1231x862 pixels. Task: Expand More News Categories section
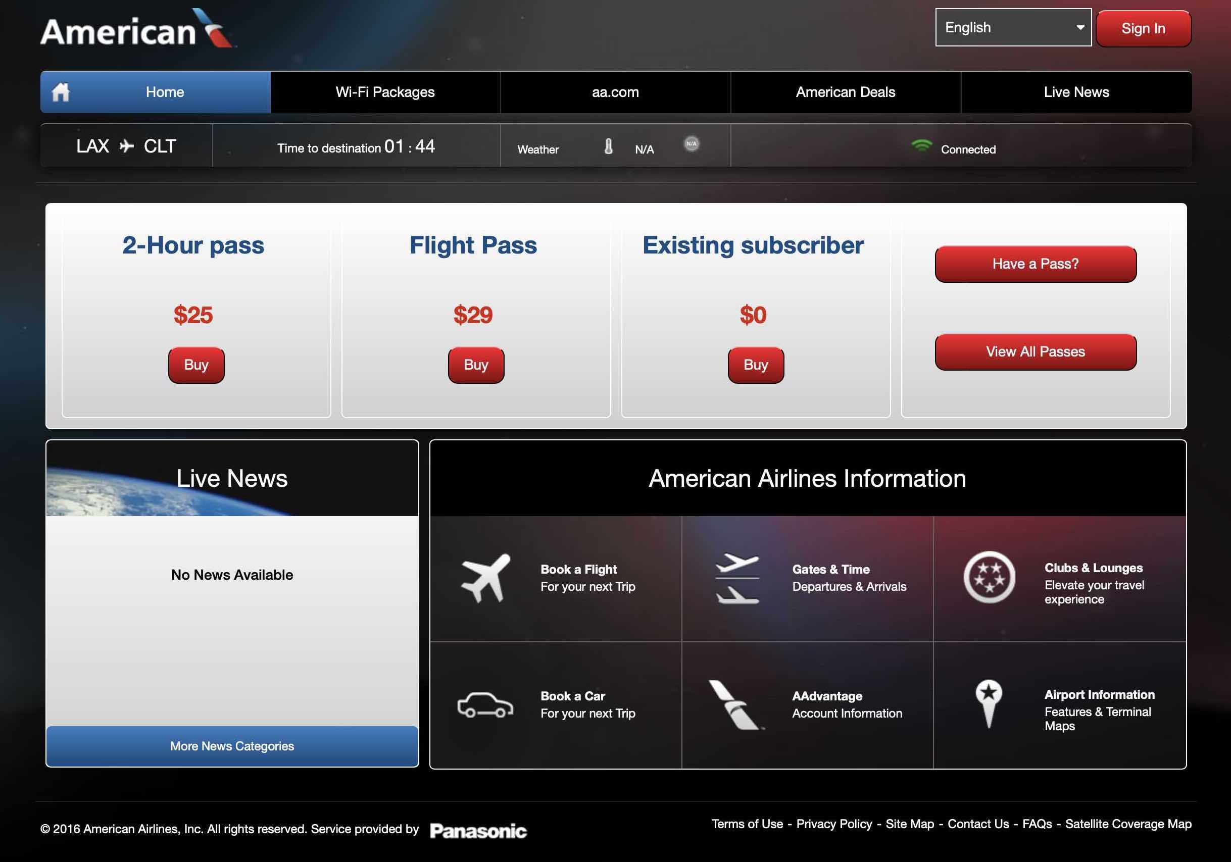tap(232, 745)
